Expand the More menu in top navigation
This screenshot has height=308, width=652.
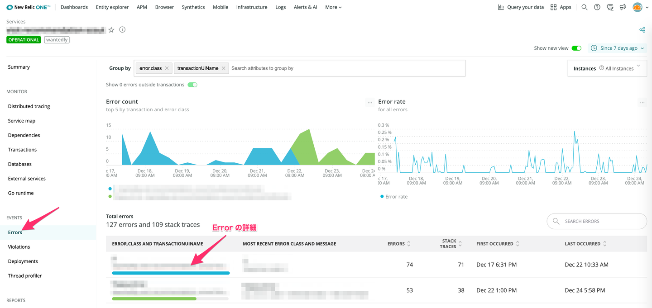(333, 7)
